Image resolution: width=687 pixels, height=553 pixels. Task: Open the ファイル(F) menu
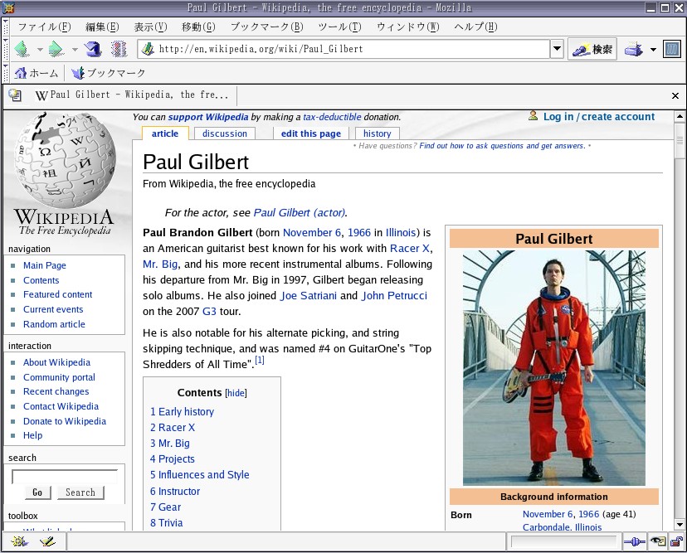coord(44,27)
